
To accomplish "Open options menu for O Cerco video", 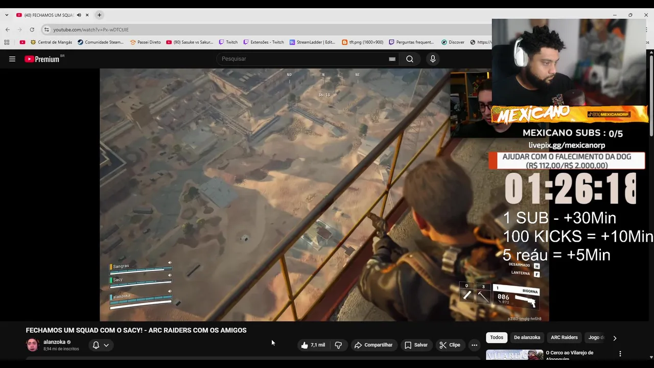I will 620,354.
